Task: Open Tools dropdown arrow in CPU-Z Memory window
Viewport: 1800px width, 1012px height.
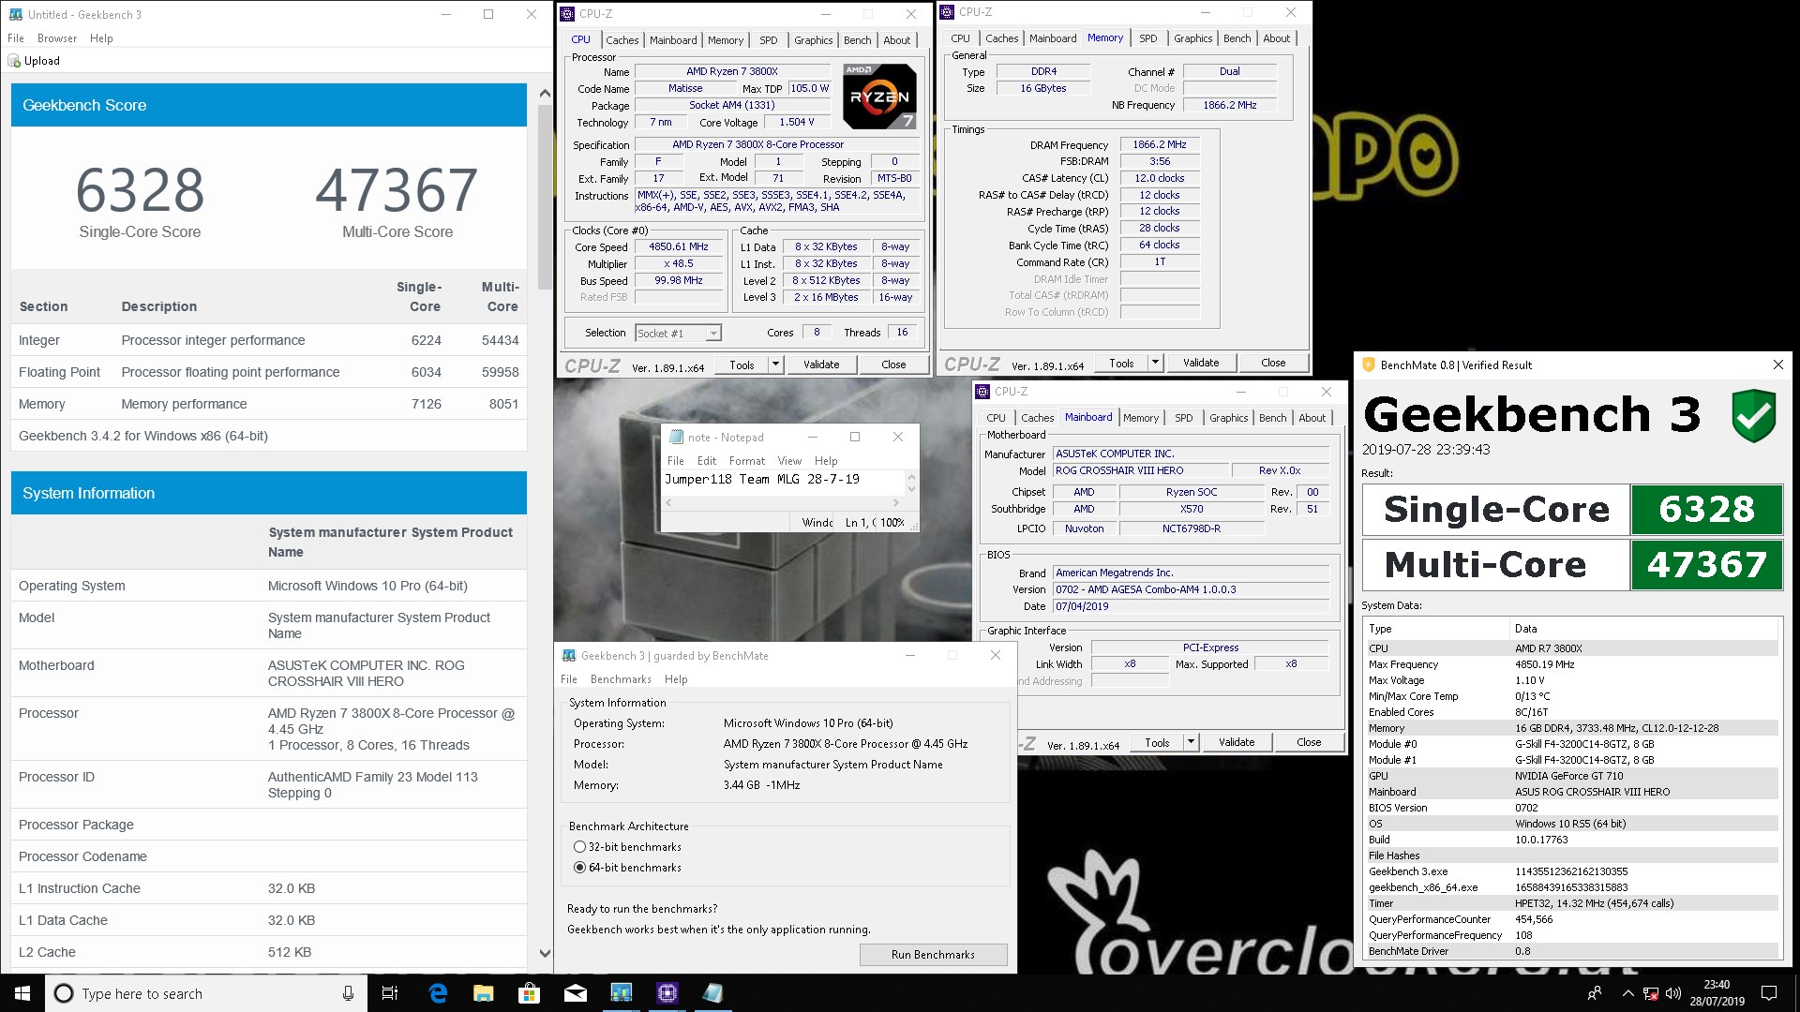Action: pyautogui.click(x=1155, y=363)
